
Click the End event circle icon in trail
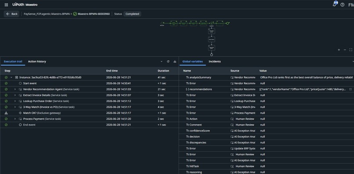20,125
